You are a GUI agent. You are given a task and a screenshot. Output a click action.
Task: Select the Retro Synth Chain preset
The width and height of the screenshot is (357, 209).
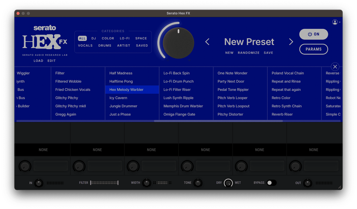(x=286, y=106)
